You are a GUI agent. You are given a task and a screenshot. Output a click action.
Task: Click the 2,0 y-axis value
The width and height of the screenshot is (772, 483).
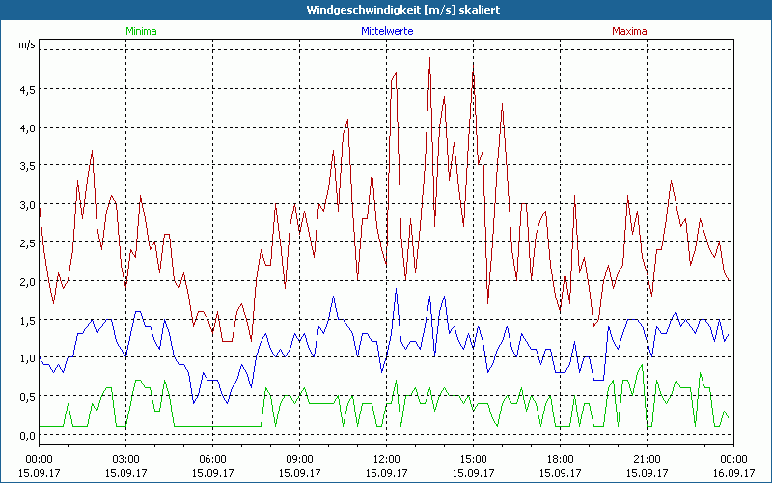click(x=26, y=282)
